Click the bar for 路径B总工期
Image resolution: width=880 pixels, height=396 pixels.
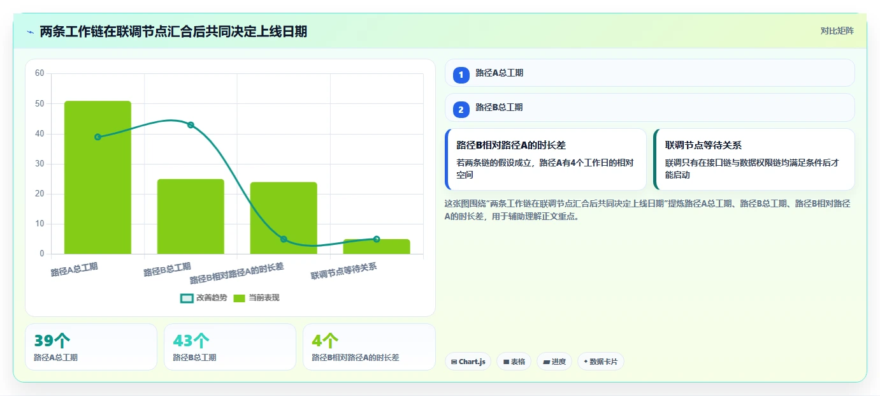coord(191,217)
